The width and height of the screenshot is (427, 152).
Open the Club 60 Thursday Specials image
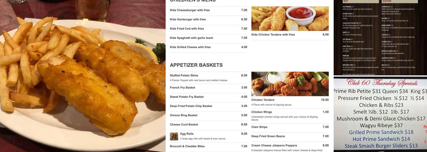pyautogui.click(x=380, y=114)
